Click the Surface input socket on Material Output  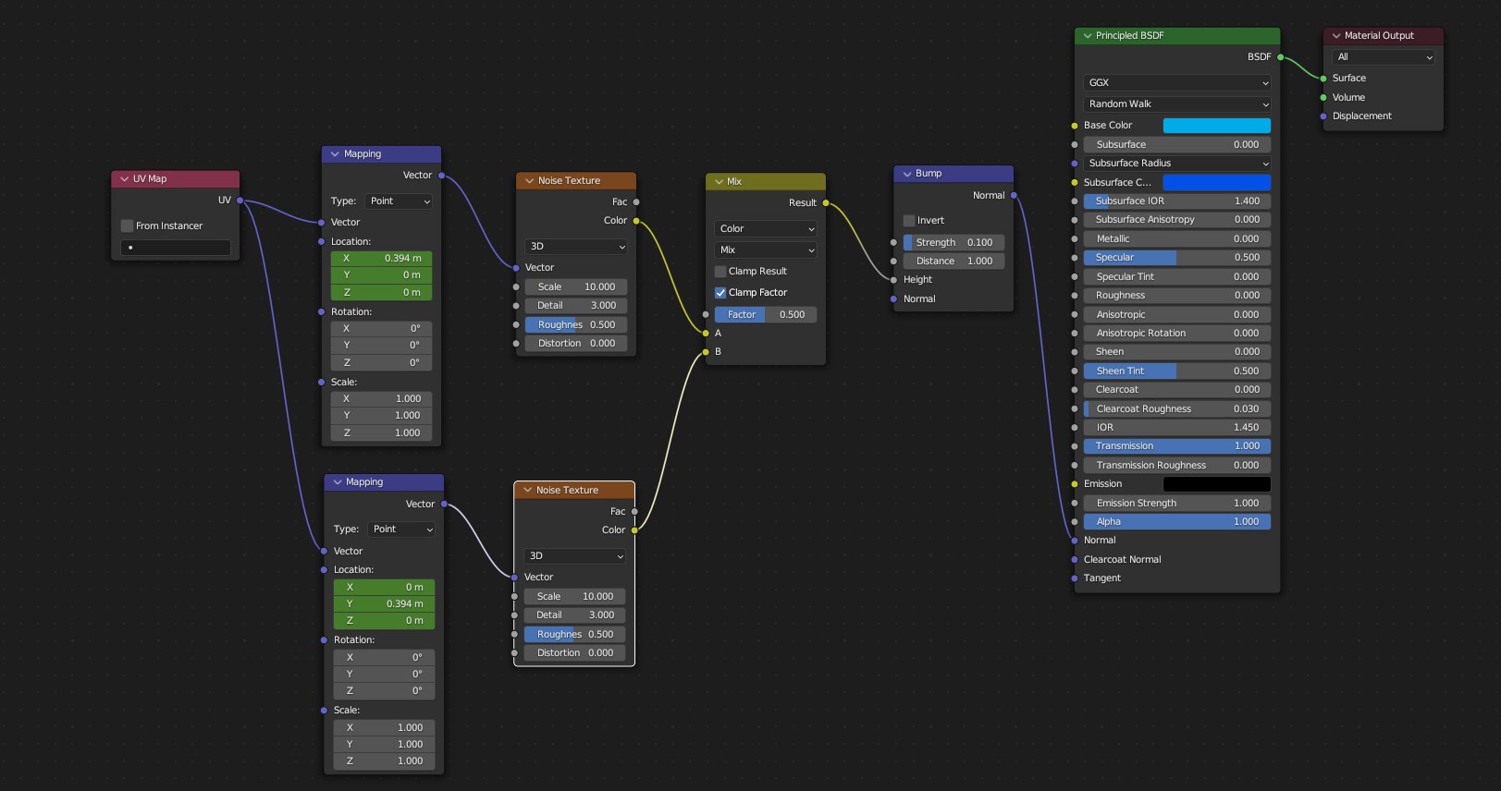[1323, 79]
